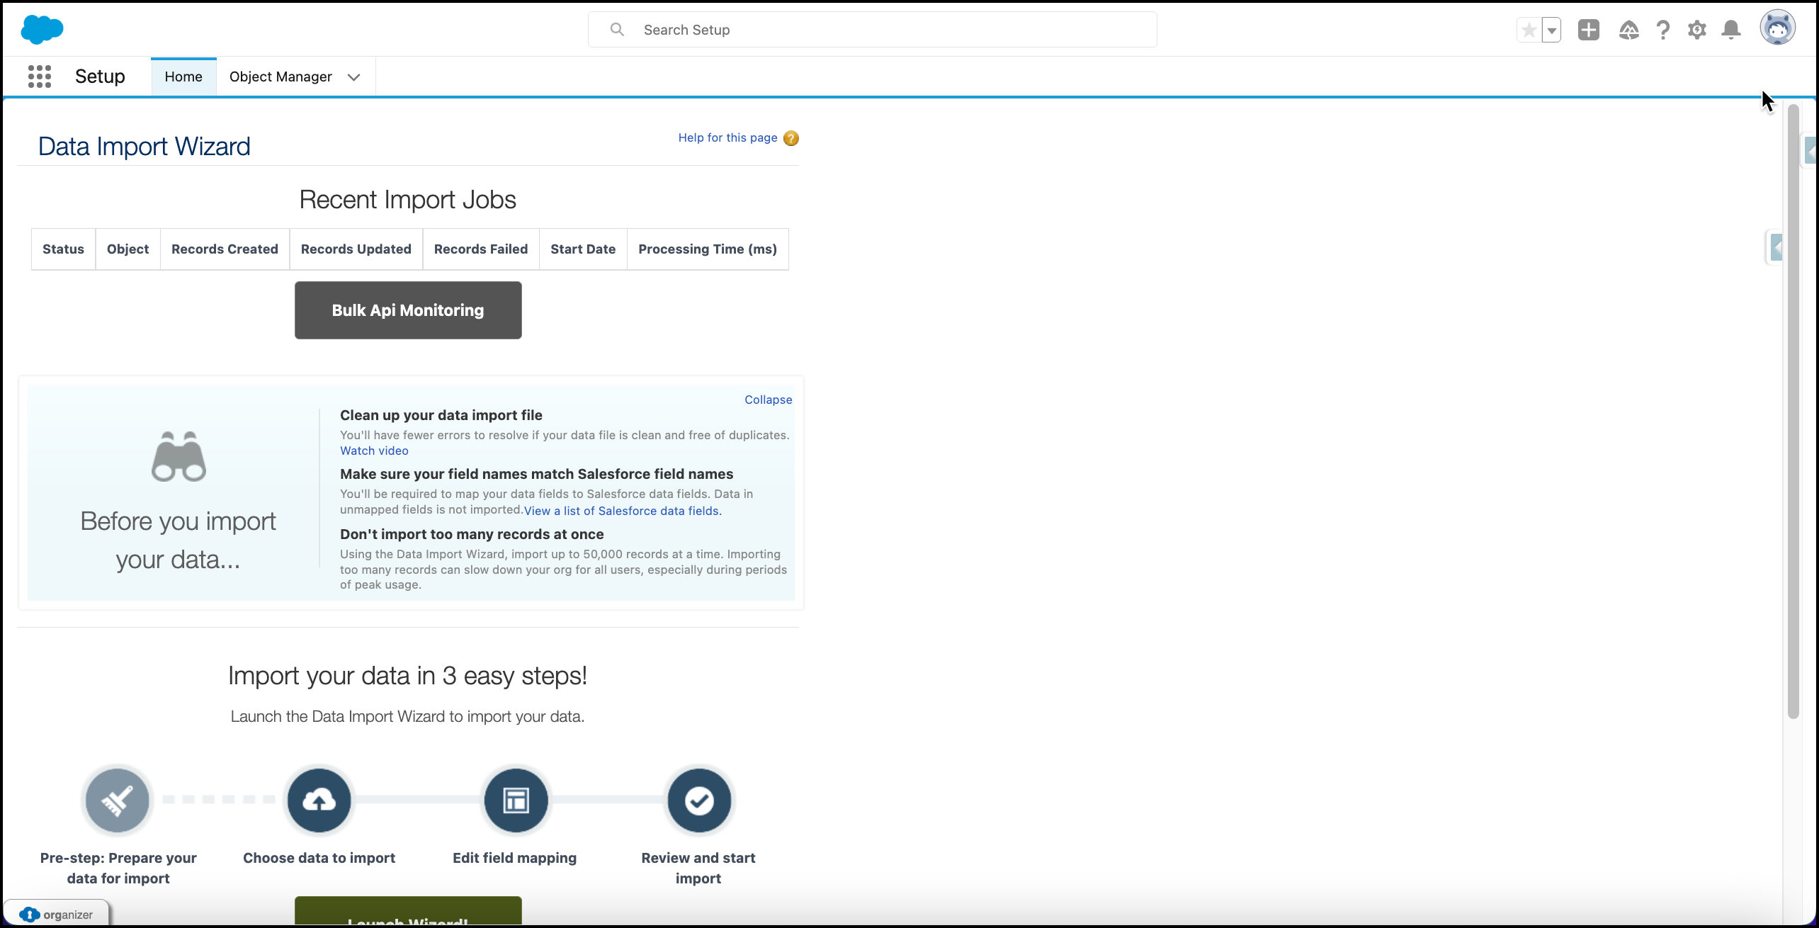Viewport: 1819px width, 928px height.
Task: Open the Notifications bell
Action: click(x=1731, y=30)
